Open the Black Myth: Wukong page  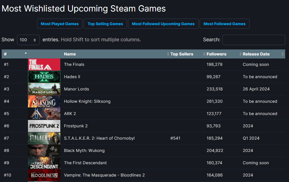coord(85,150)
